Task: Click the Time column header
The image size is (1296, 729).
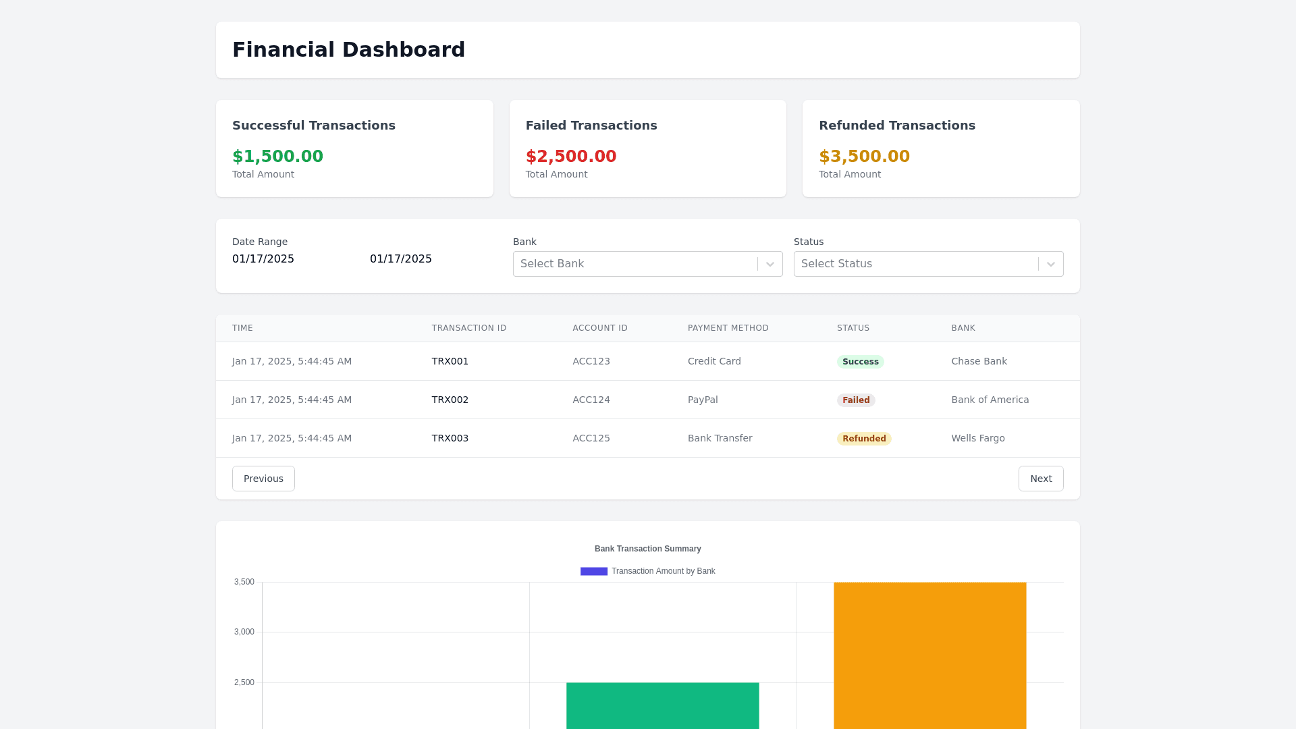Action: point(242,328)
